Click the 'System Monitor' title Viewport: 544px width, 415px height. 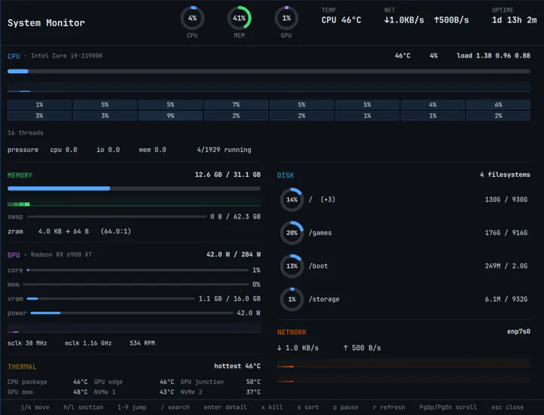(x=46, y=23)
